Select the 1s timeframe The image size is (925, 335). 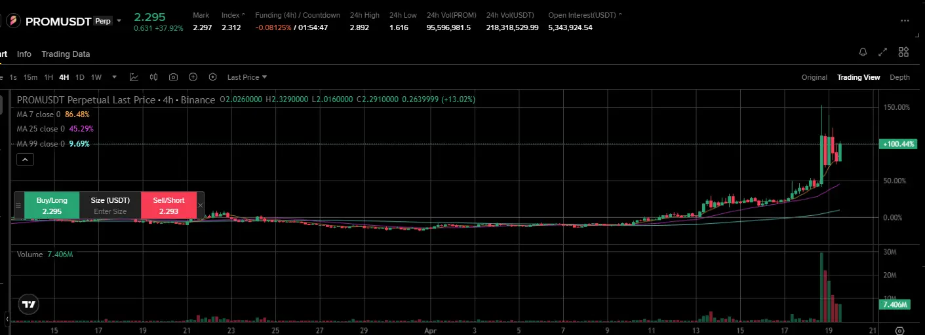pos(13,77)
